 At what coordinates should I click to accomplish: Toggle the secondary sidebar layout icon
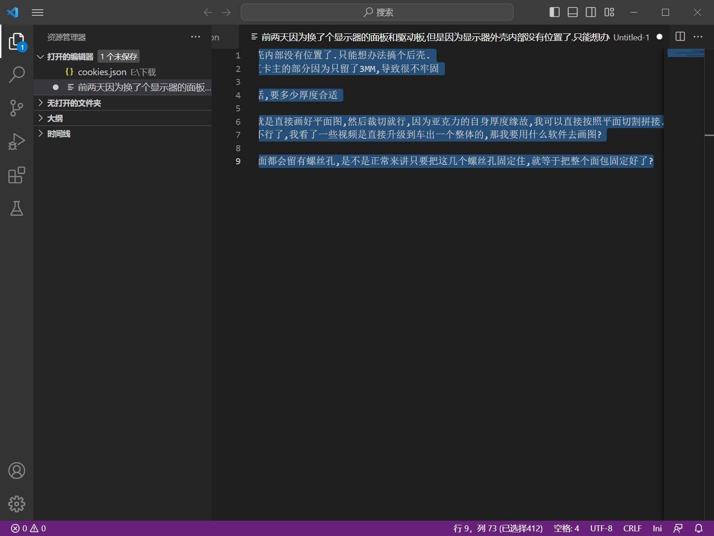[x=591, y=13]
